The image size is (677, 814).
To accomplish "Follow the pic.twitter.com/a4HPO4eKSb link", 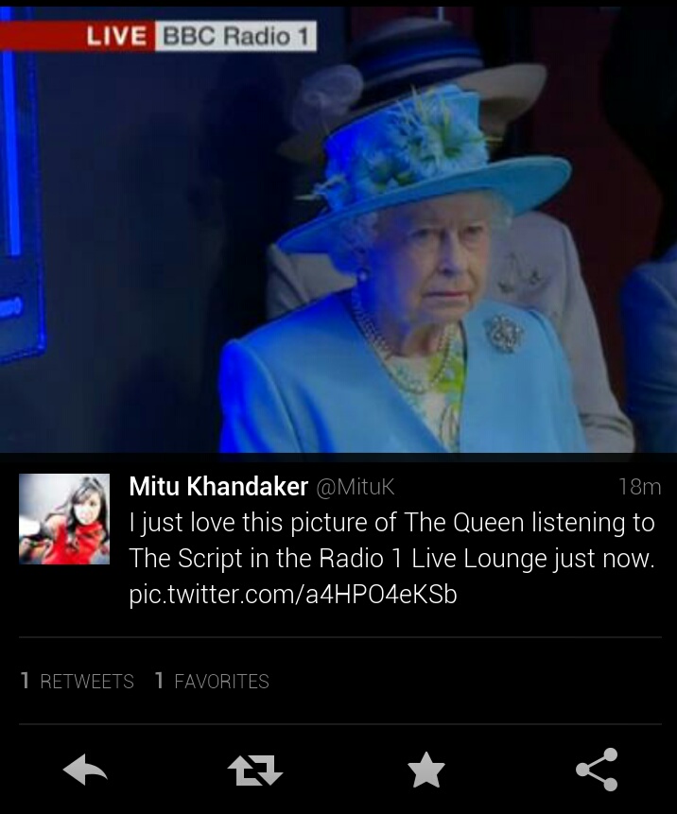I will [x=293, y=595].
